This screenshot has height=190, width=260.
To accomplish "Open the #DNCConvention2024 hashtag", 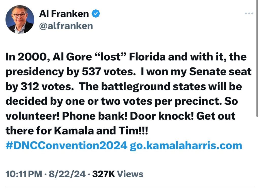I will [x=66, y=146].
